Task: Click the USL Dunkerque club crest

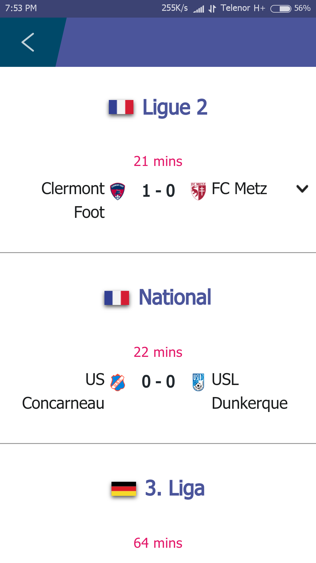Action: (x=198, y=382)
